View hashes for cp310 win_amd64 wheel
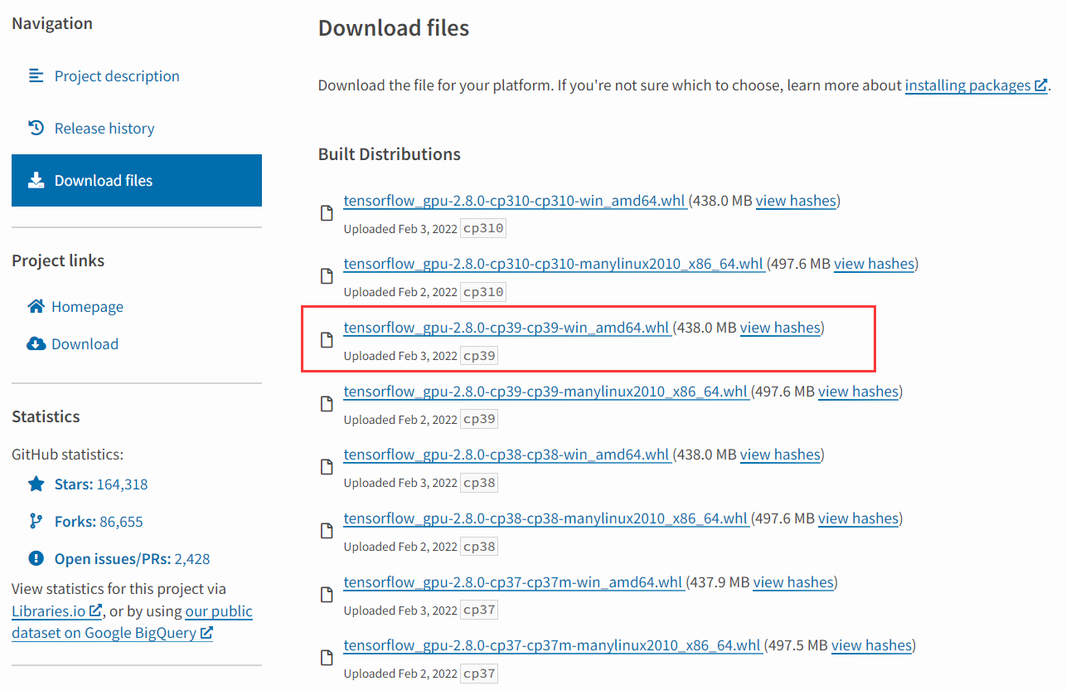Screen dimensions: 1066x691 [x=796, y=201]
